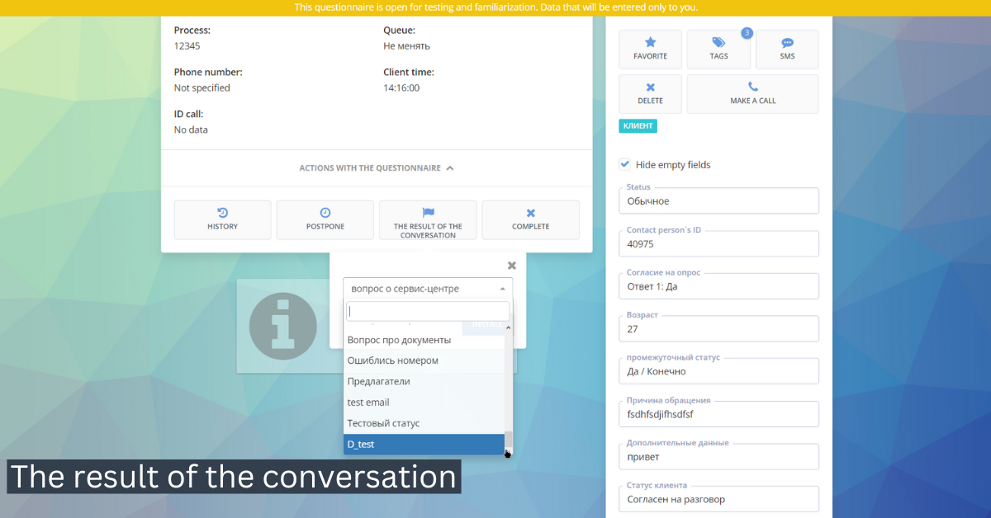Image resolution: width=991 pixels, height=518 pixels.
Task: Collapse Actions with the questionnaire section
Action: 377,167
